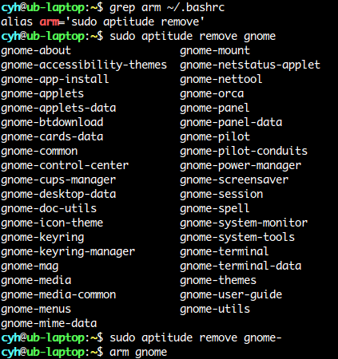Click 'sudo aptitude remove gnome-' command line
Image resolution: width=338 pixels, height=359 pixels.
[x=196, y=338]
